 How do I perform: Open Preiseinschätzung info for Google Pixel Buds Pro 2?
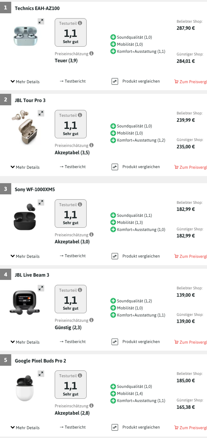click(x=92, y=406)
